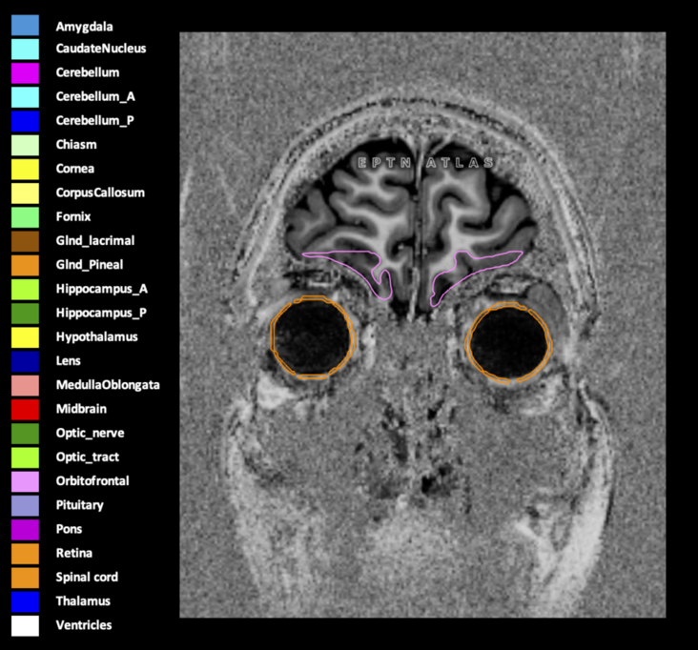698x650 pixels.
Task: Click the Cerebellum magenta swatch
Action: 25,73
